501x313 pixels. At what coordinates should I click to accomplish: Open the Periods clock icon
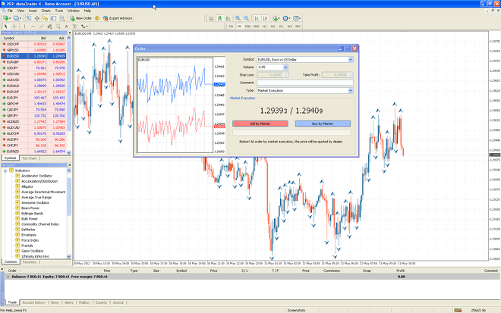click(x=287, y=18)
